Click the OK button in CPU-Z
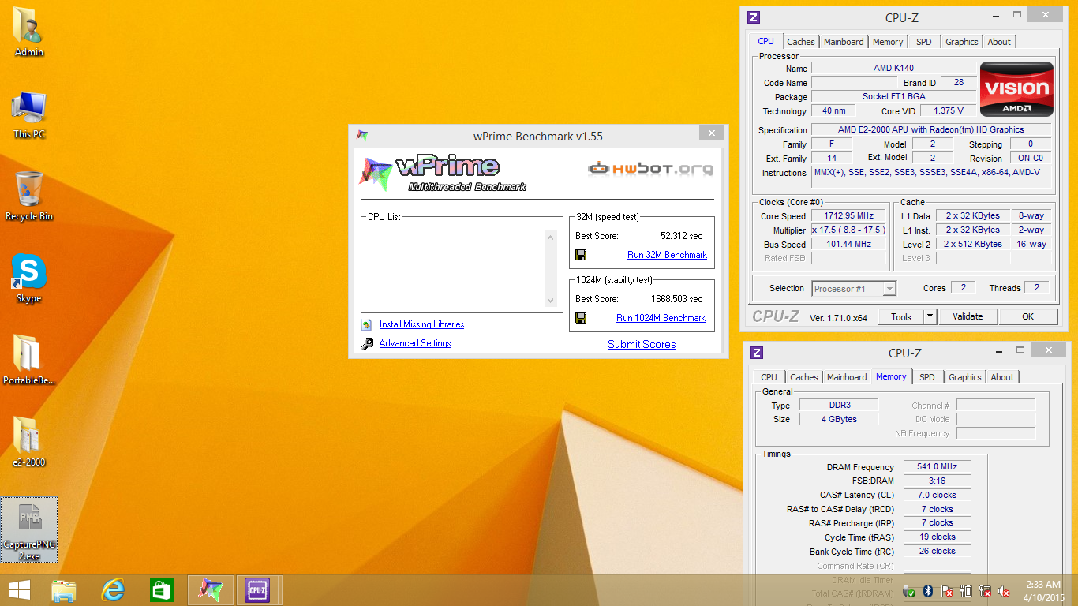 point(1027,316)
